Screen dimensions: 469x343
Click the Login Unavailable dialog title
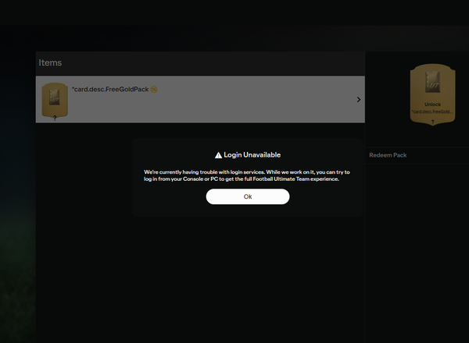pyautogui.click(x=252, y=155)
